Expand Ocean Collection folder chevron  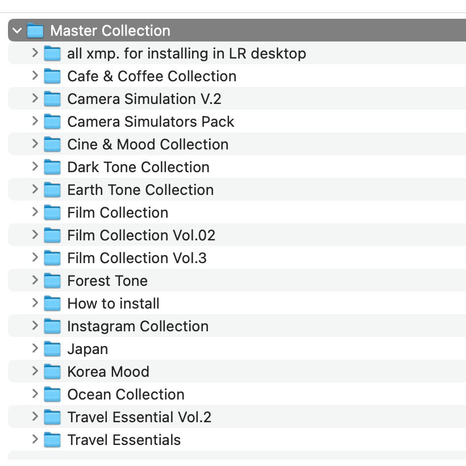pyautogui.click(x=35, y=394)
